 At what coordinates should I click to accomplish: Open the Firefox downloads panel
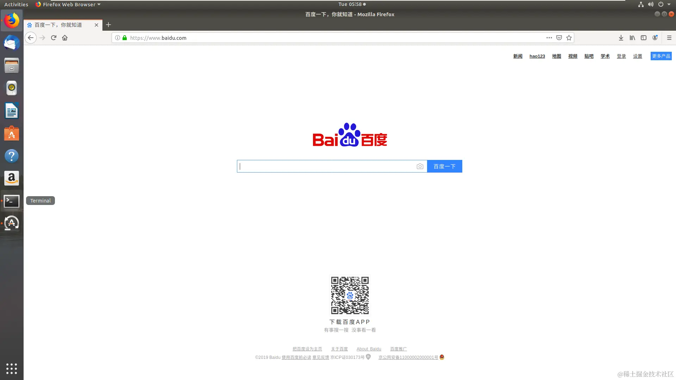point(621,38)
